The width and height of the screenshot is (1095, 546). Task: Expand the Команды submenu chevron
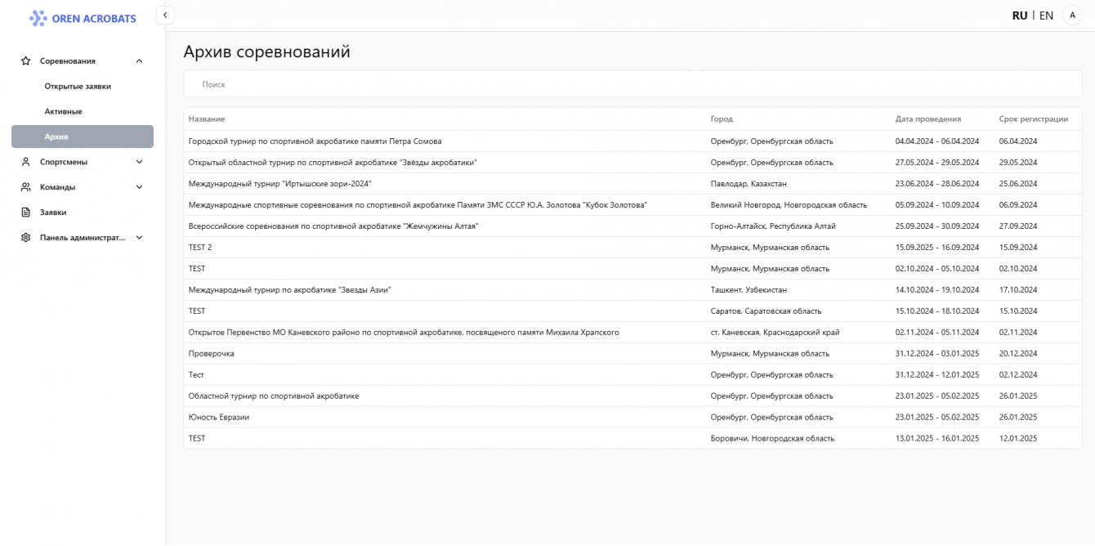139,187
